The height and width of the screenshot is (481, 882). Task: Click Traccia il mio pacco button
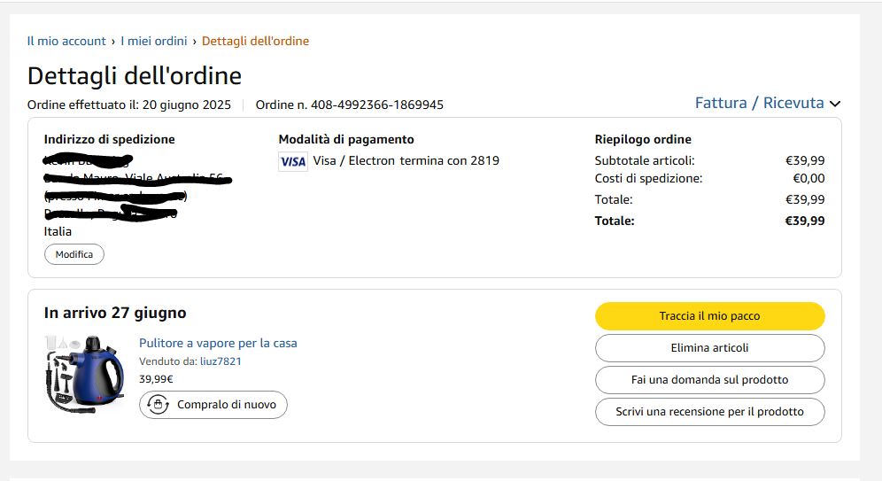click(709, 316)
